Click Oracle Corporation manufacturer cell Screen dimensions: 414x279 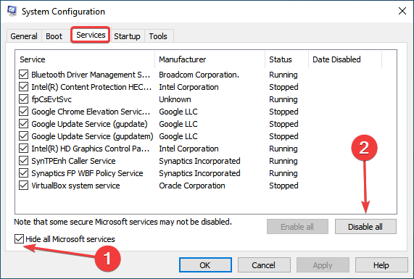tap(192, 186)
